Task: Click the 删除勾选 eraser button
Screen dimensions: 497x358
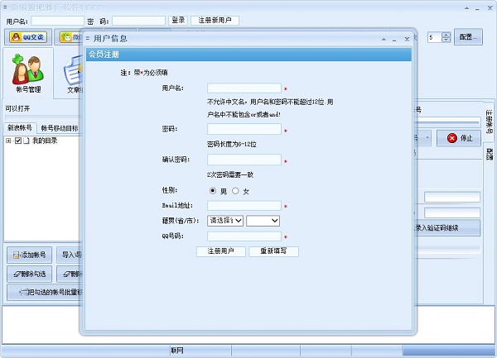Action: [31, 274]
